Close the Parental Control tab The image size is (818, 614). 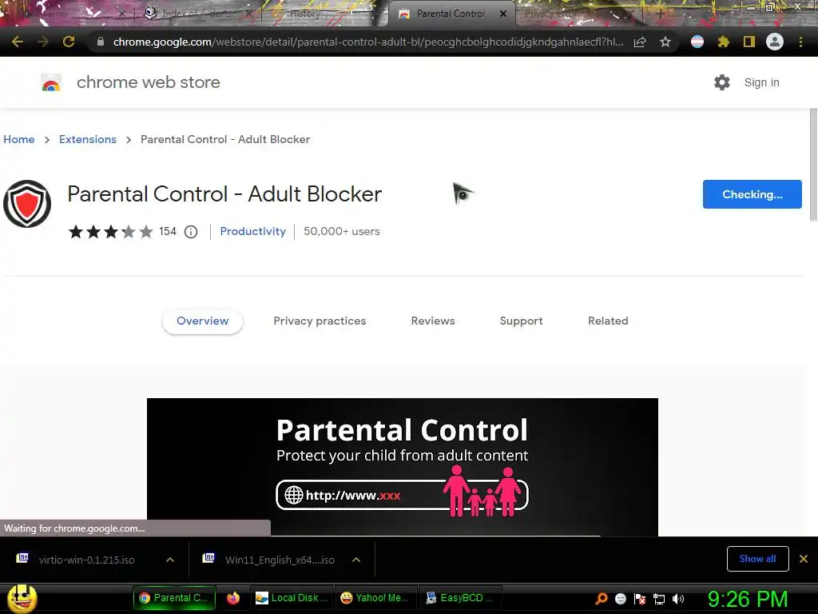click(503, 14)
